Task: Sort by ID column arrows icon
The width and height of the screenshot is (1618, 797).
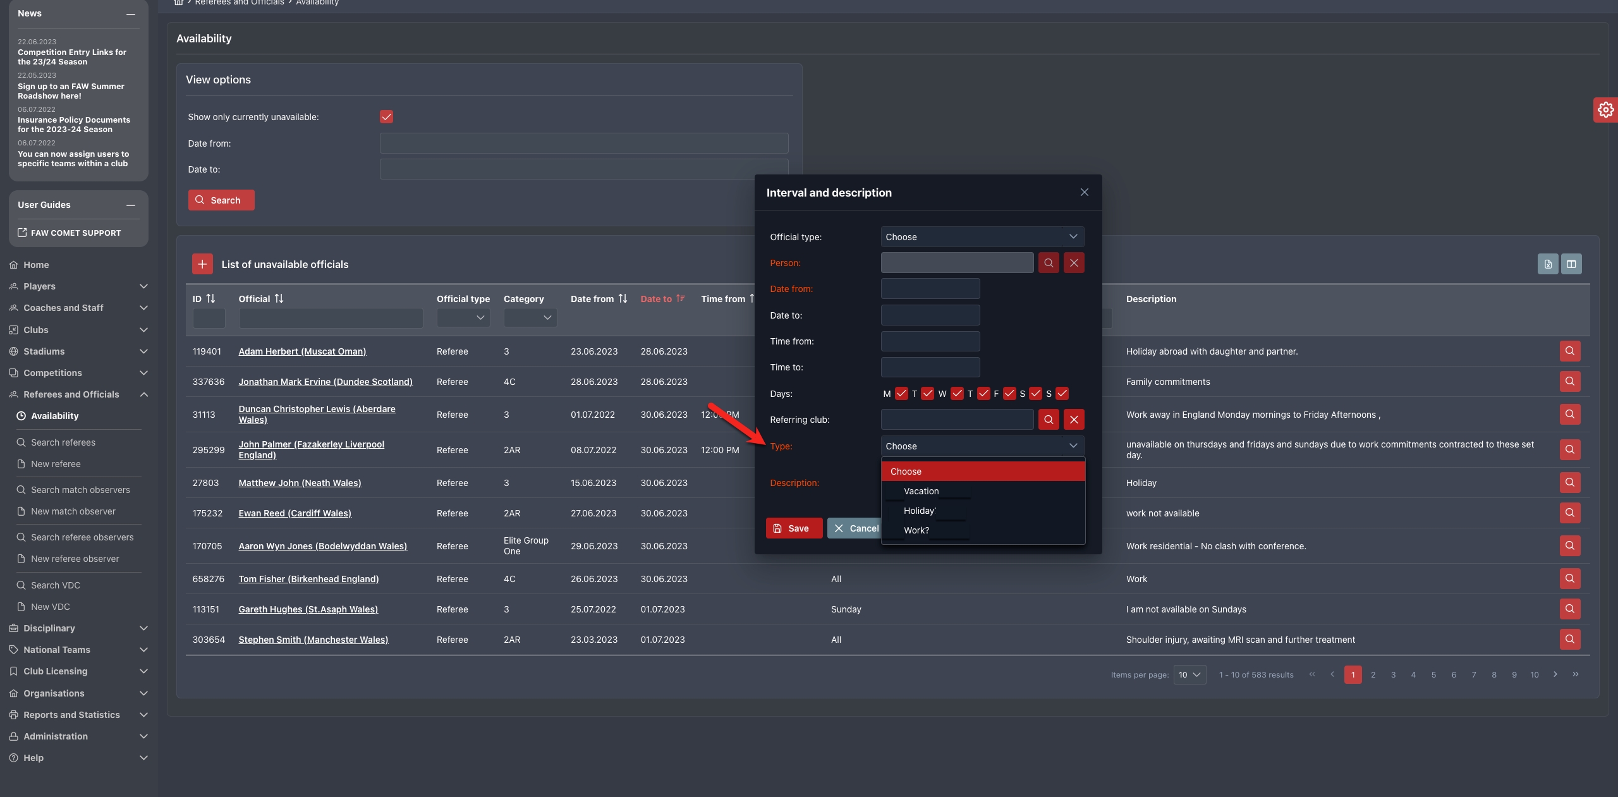Action: 210,299
